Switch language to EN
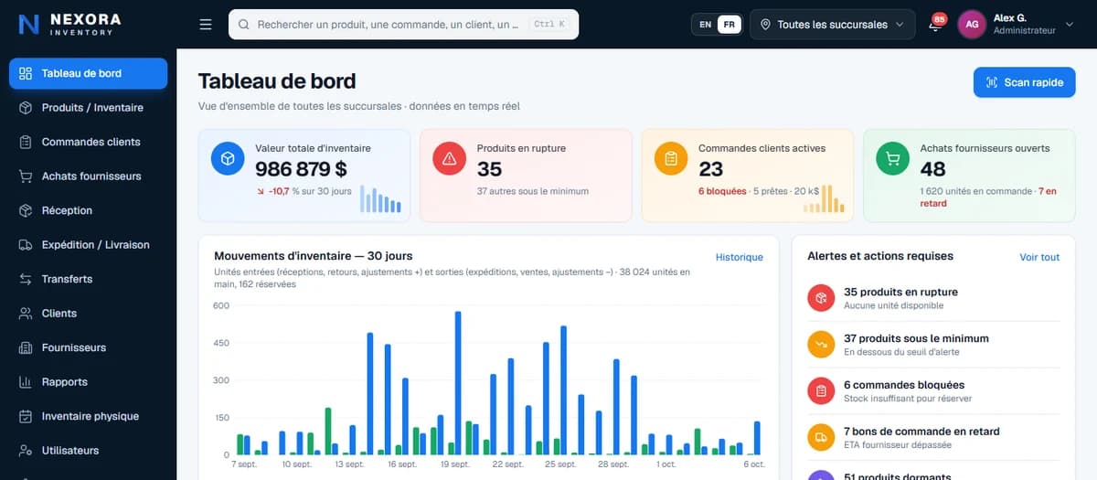This screenshot has height=480, width=1097. point(705,25)
